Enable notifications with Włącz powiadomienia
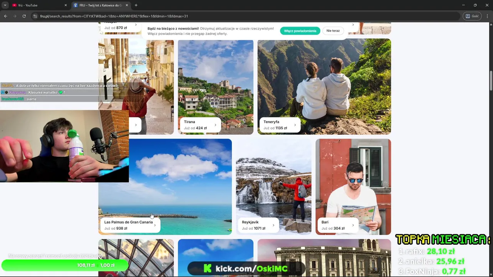Screen dimensions: 493x277 point(300,31)
